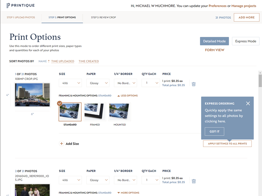
Task: Expand the QTY EACH dropdown for the first photo
Action: click(x=151, y=83)
